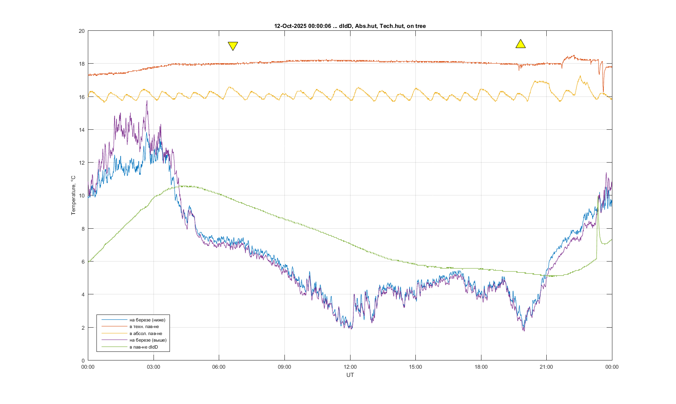
Task: Click the yellow downward-pointing triangle marker
Action: click(233, 46)
